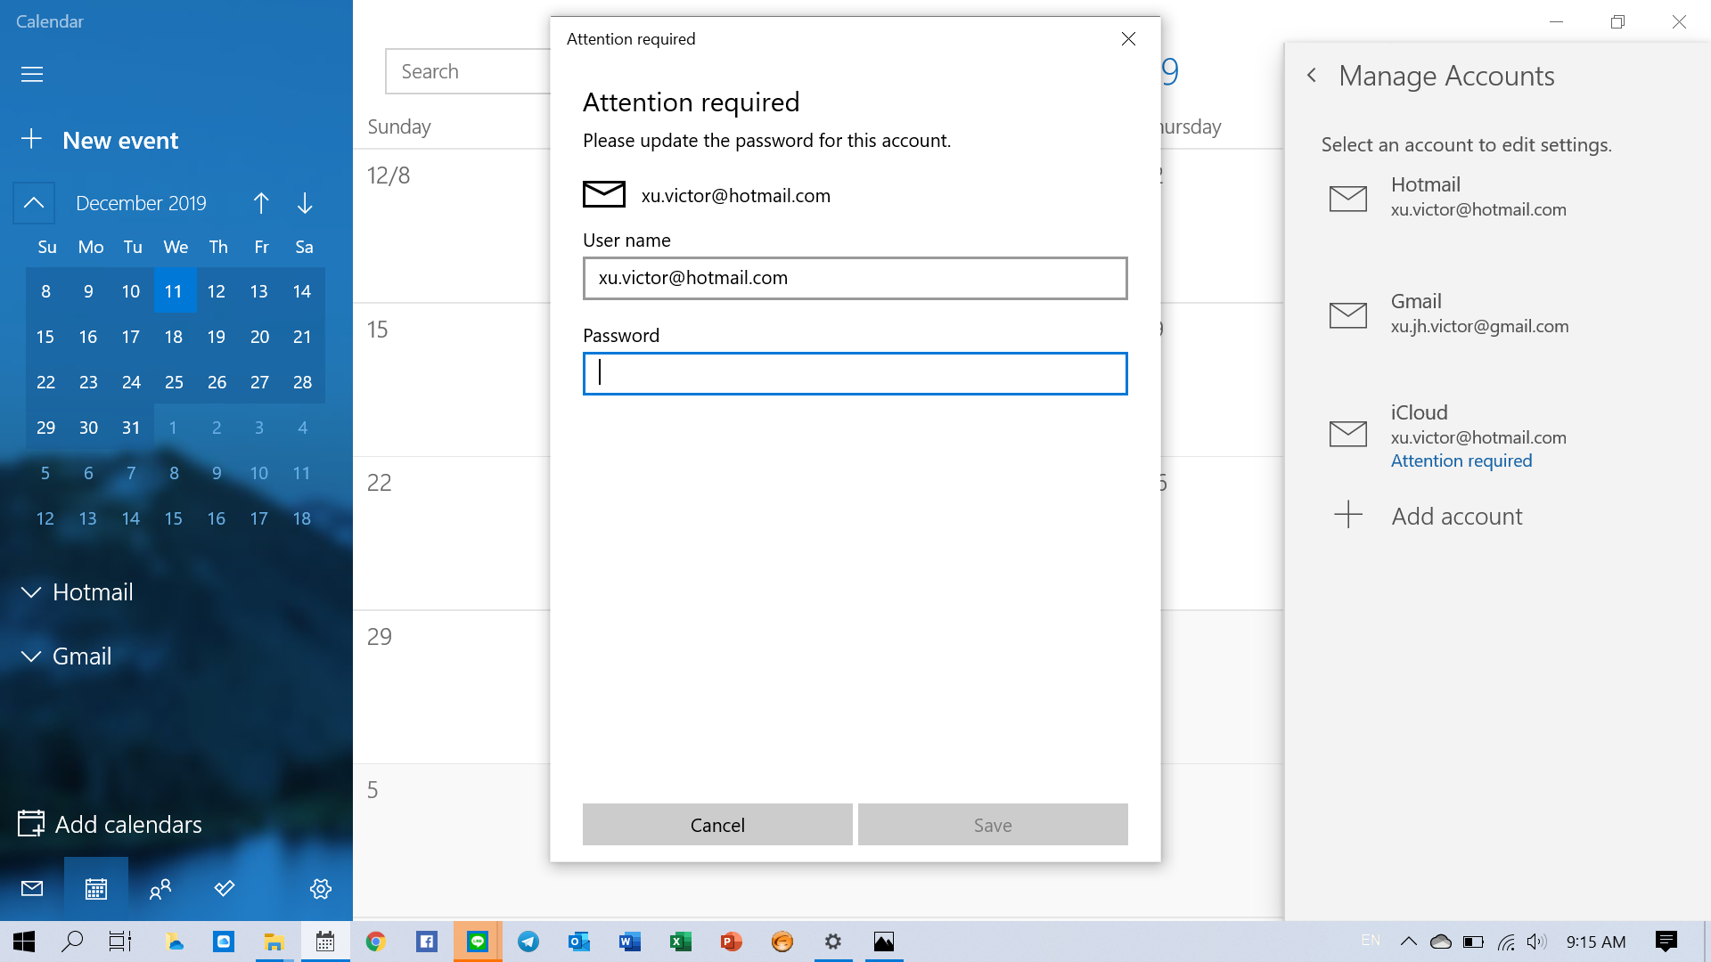Open Settings gear in taskbar
Viewport: 1711px width, 962px height.
click(x=833, y=942)
